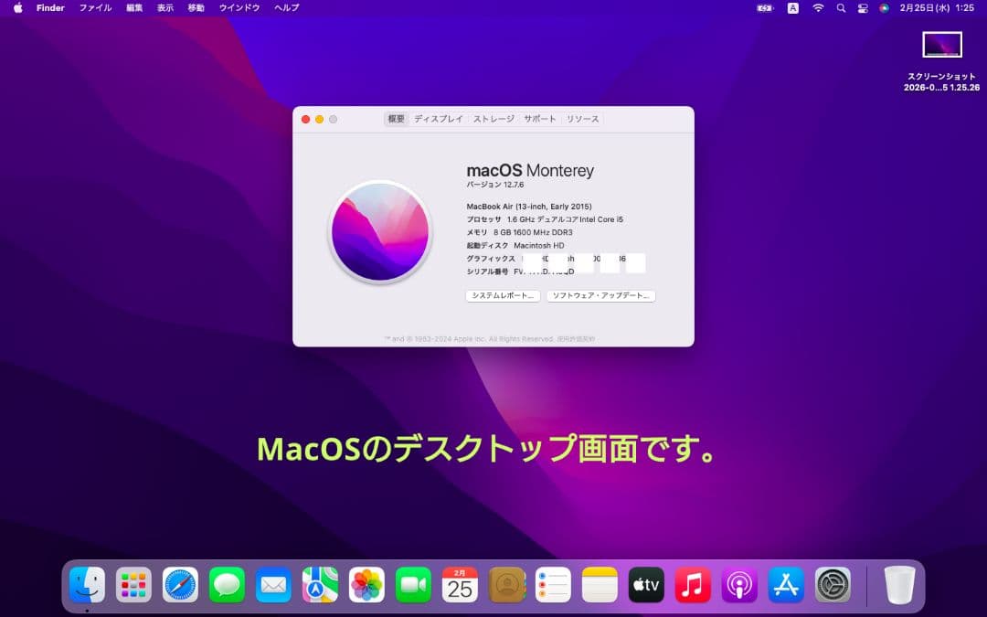Open Photos app in the Dock
Image resolution: width=987 pixels, height=617 pixels.
point(366,584)
